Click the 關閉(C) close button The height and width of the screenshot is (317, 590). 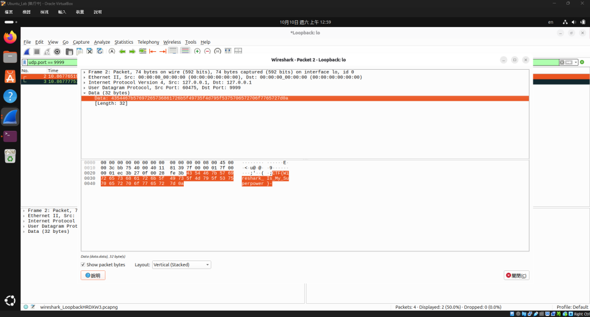(x=516, y=275)
